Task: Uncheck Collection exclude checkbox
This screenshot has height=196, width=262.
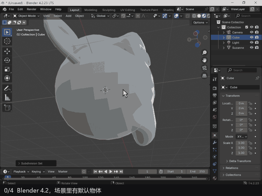Action: (246, 27)
